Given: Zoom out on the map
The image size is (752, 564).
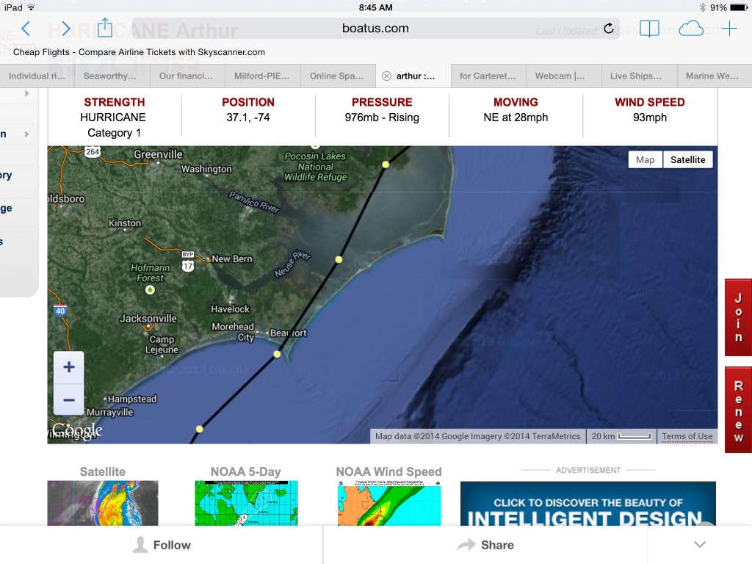Looking at the screenshot, I should [69, 400].
